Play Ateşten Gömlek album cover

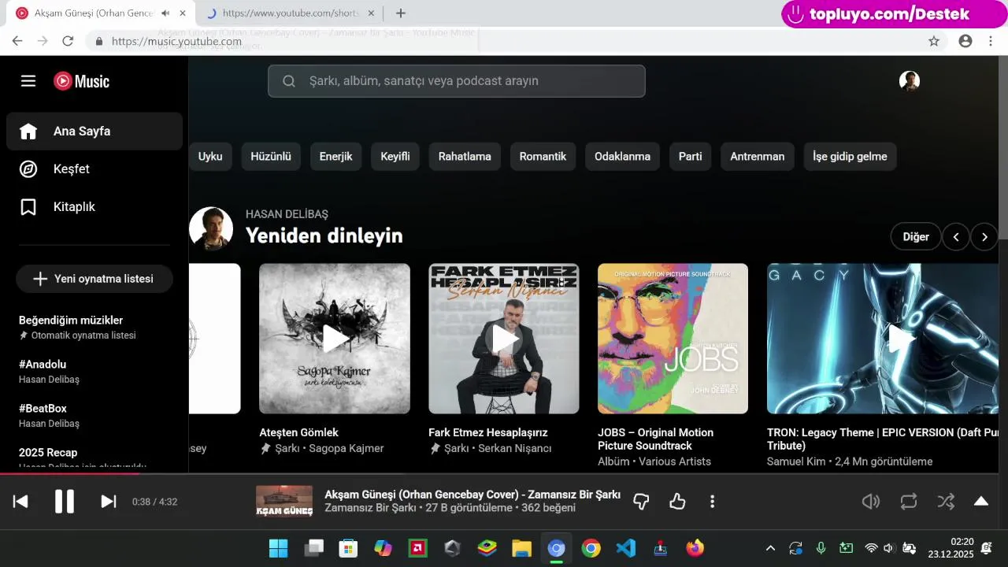tap(335, 339)
